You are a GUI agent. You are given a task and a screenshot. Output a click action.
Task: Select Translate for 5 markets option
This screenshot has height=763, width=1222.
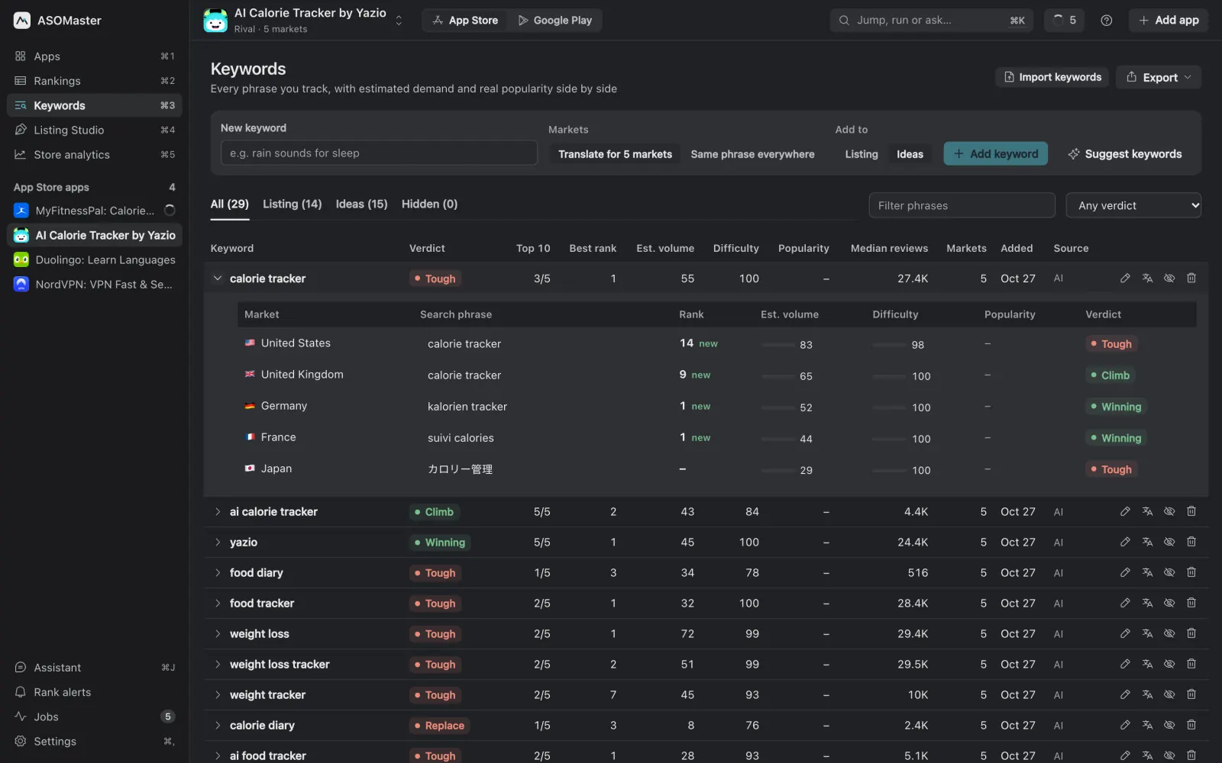click(615, 154)
